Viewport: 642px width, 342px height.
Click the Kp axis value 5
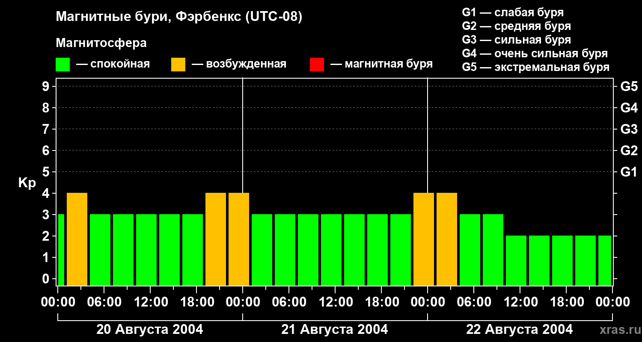click(x=47, y=172)
